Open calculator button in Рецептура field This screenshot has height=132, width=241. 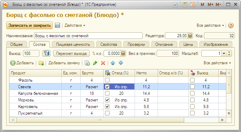pos(190,36)
